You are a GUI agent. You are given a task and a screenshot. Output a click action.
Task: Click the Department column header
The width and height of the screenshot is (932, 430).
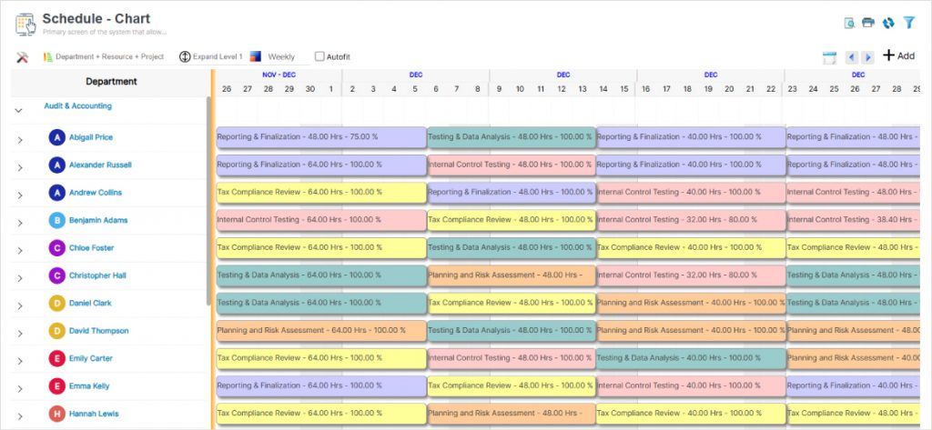(x=111, y=82)
